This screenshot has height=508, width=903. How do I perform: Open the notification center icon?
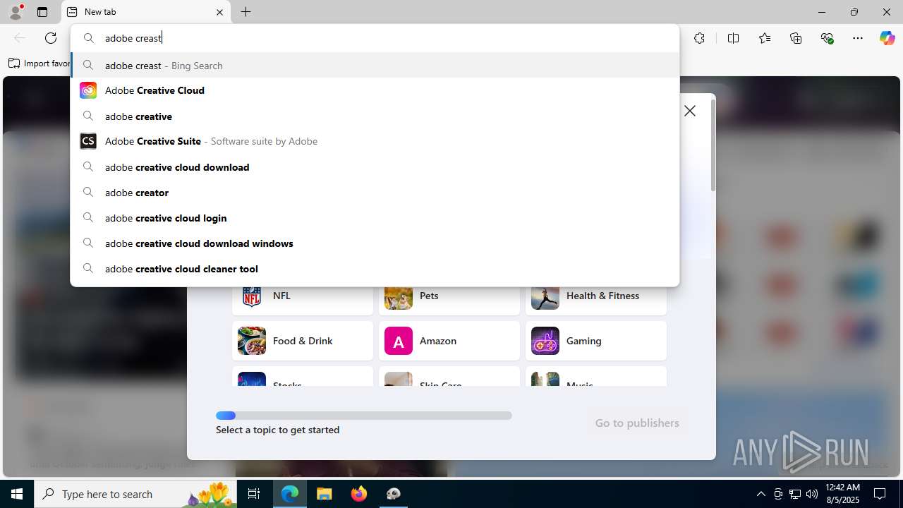pyautogui.click(x=880, y=494)
